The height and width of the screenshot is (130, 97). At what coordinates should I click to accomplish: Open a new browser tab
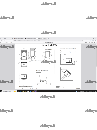[49, 38]
